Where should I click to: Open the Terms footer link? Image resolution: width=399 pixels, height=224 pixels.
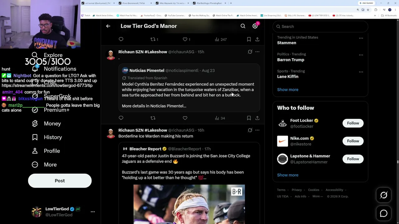coord(281,190)
